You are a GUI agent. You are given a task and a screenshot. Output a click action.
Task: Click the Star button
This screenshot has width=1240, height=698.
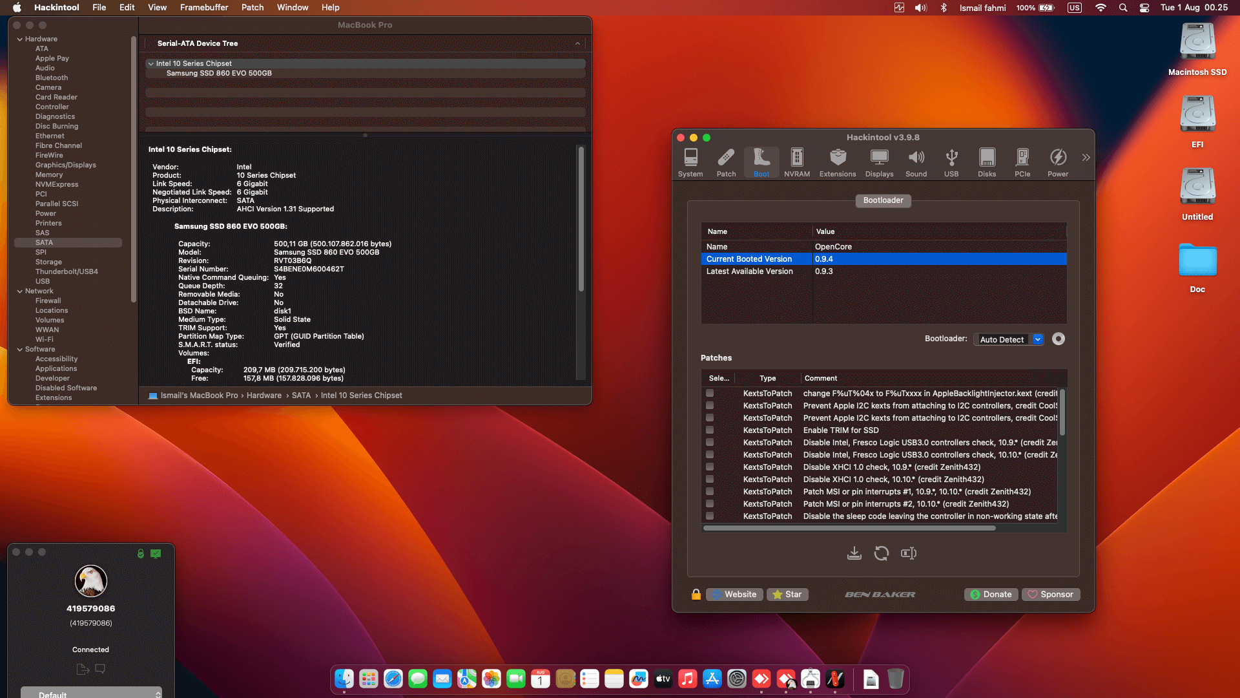pos(787,594)
